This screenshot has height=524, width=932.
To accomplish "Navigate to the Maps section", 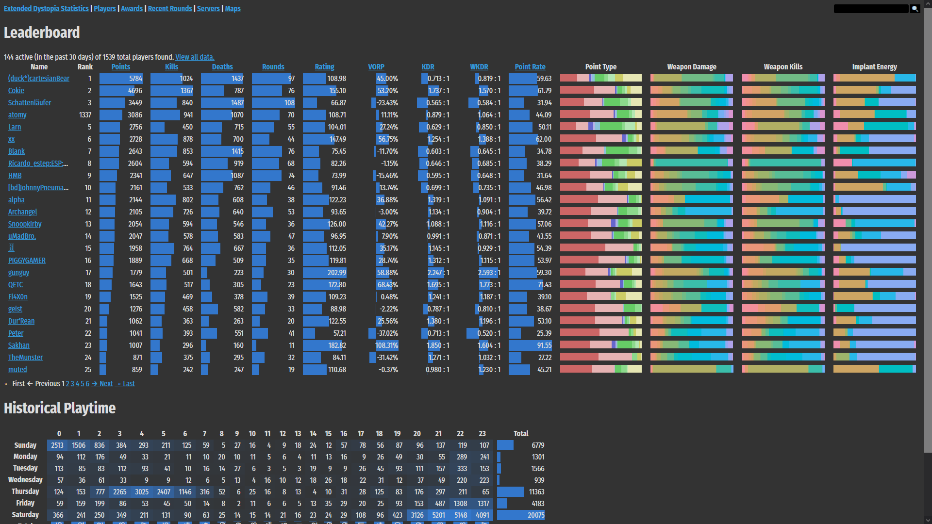I will point(233,9).
